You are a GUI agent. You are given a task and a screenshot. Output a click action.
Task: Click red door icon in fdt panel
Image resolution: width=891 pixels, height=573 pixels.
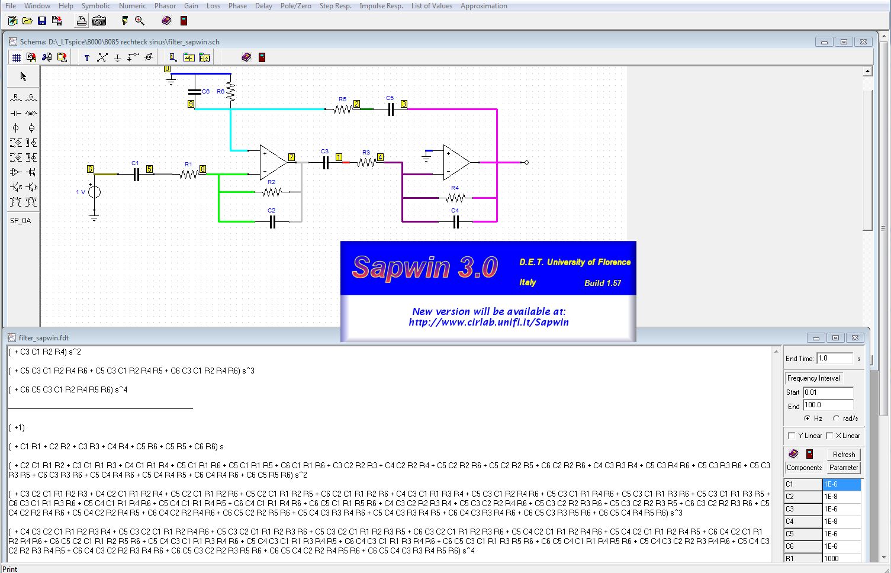click(809, 454)
